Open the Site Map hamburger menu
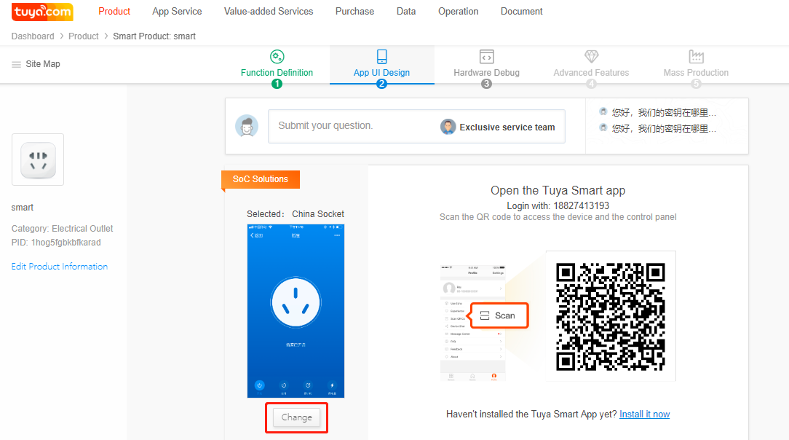Screen dimensions: 789x440 16,64
